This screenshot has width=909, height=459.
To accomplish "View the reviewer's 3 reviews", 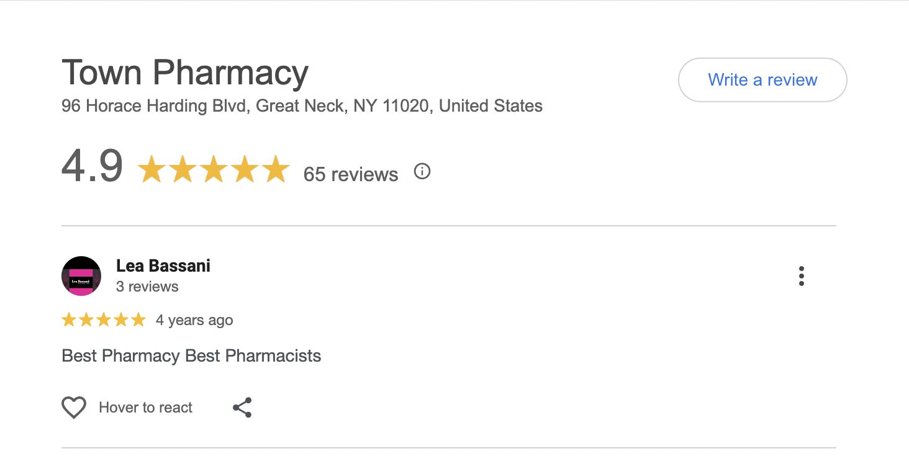I will [x=147, y=287].
